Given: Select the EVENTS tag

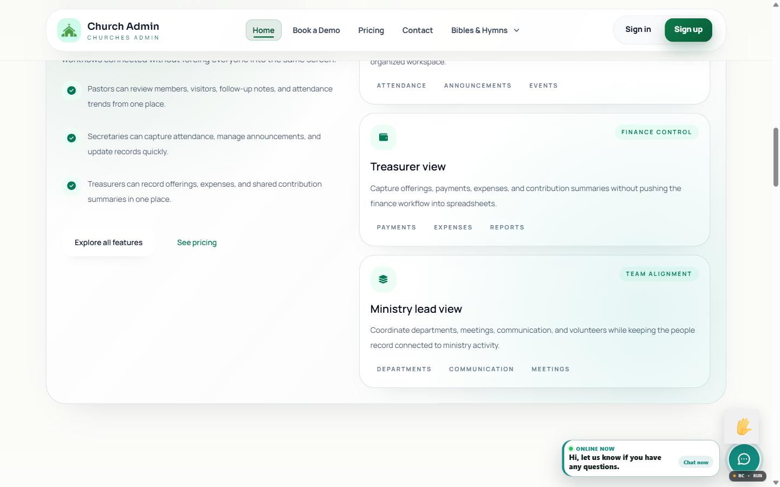Looking at the screenshot, I should coord(543,85).
